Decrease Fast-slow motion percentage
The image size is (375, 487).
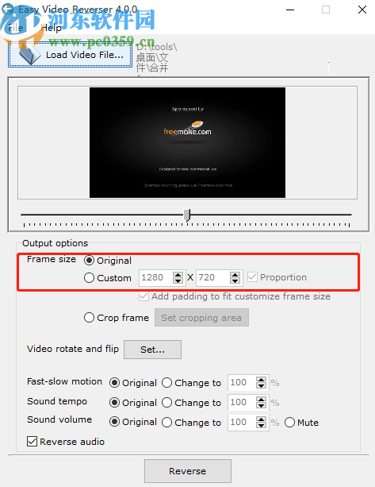coord(262,386)
